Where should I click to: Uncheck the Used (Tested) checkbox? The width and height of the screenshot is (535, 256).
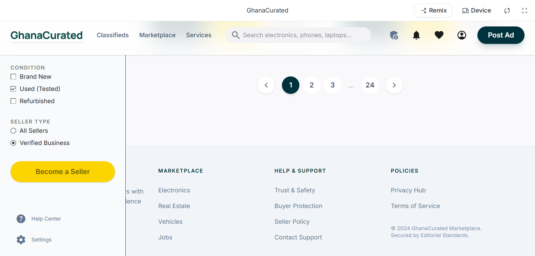pyautogui.click(x=13, y=89)
